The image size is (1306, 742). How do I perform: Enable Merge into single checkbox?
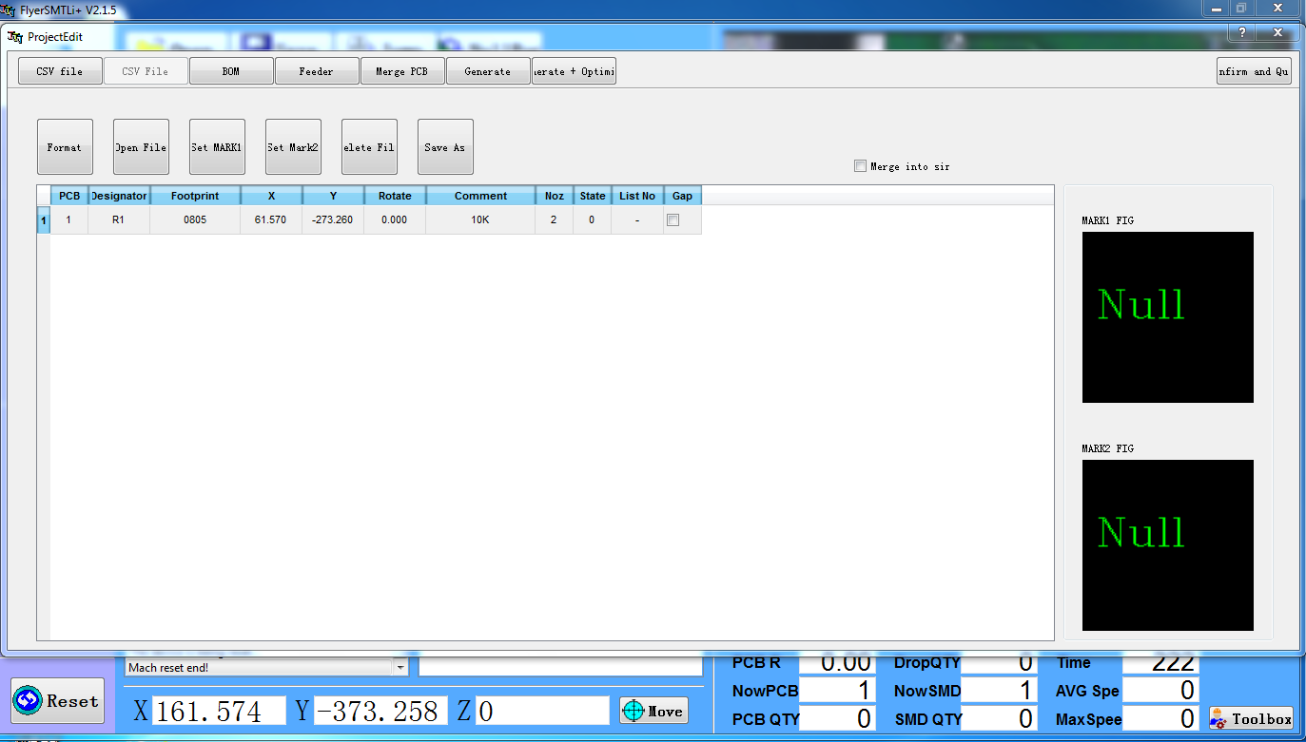(x=861, y=166)
